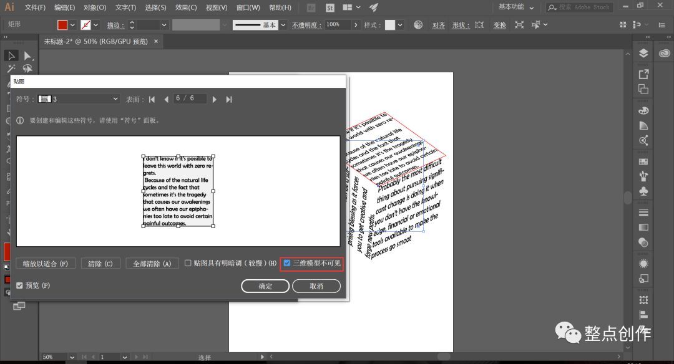This screenshot has height=364, width=674.
Task: Click the 确定 button
Action: (x=265, y=286)
